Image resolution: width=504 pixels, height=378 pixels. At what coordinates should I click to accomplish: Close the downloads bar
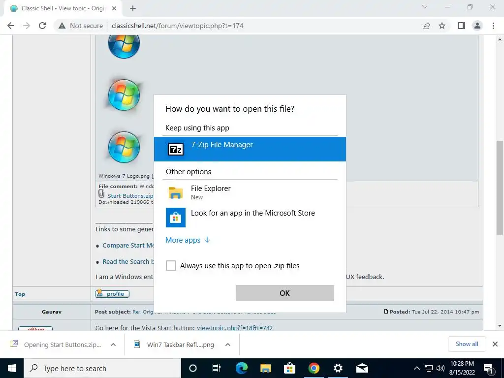[495, 344]
